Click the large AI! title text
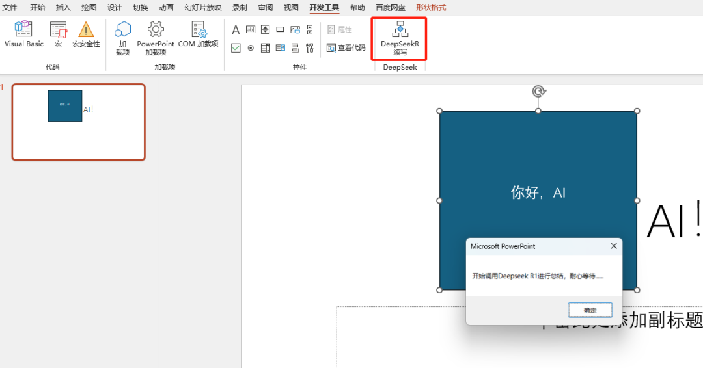 (x=674, y=220)
